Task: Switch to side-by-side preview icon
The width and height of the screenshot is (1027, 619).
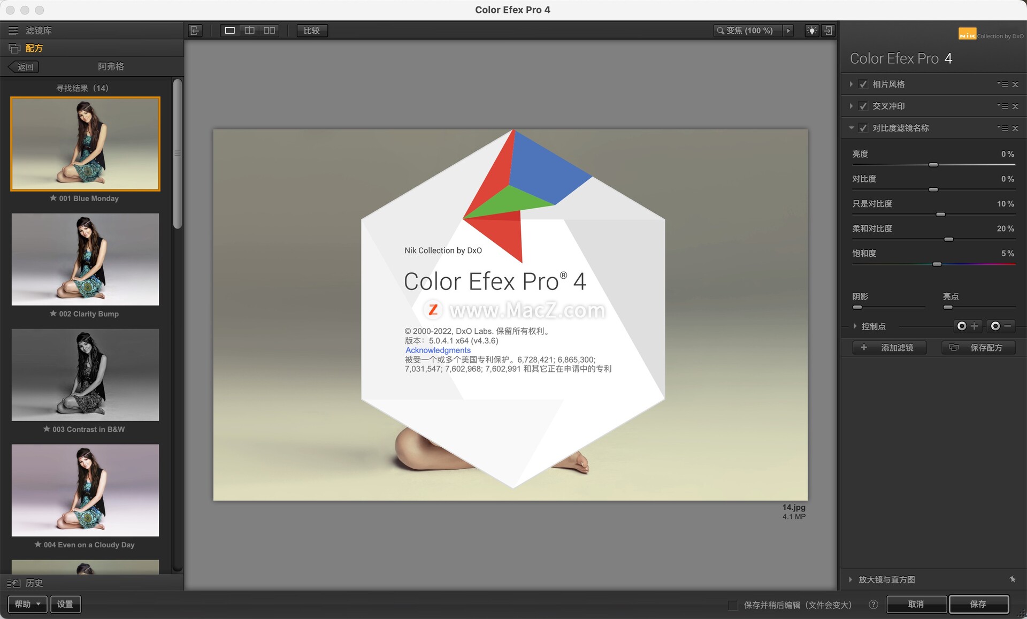Action: pos(269,30)
